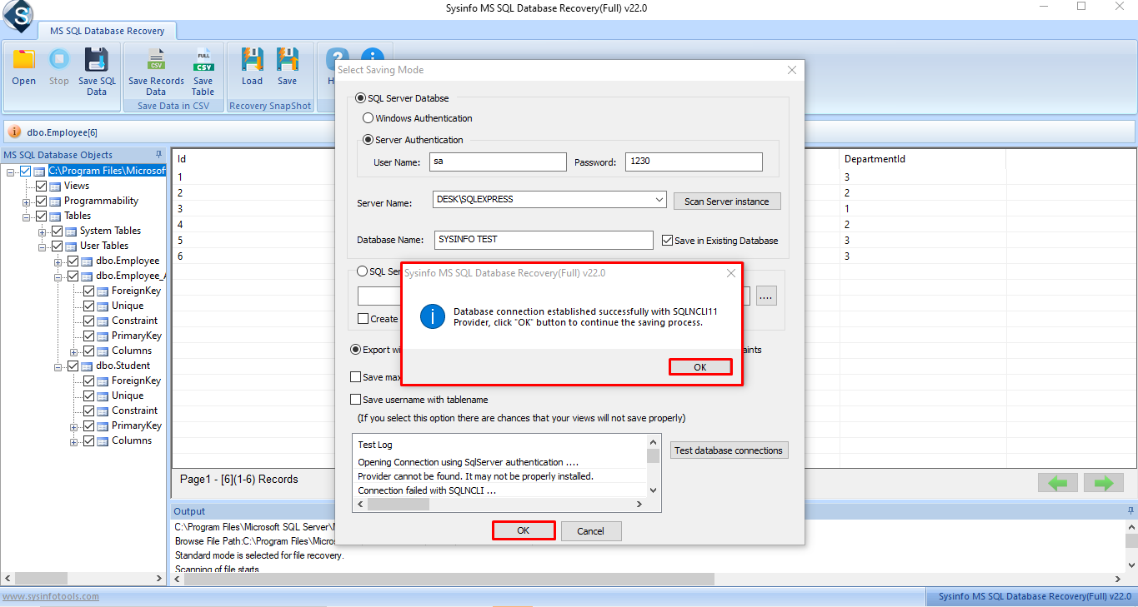Click the Stop toolbar icon
The height and width of the screenshot is (607, 1138).
(58, 60)
